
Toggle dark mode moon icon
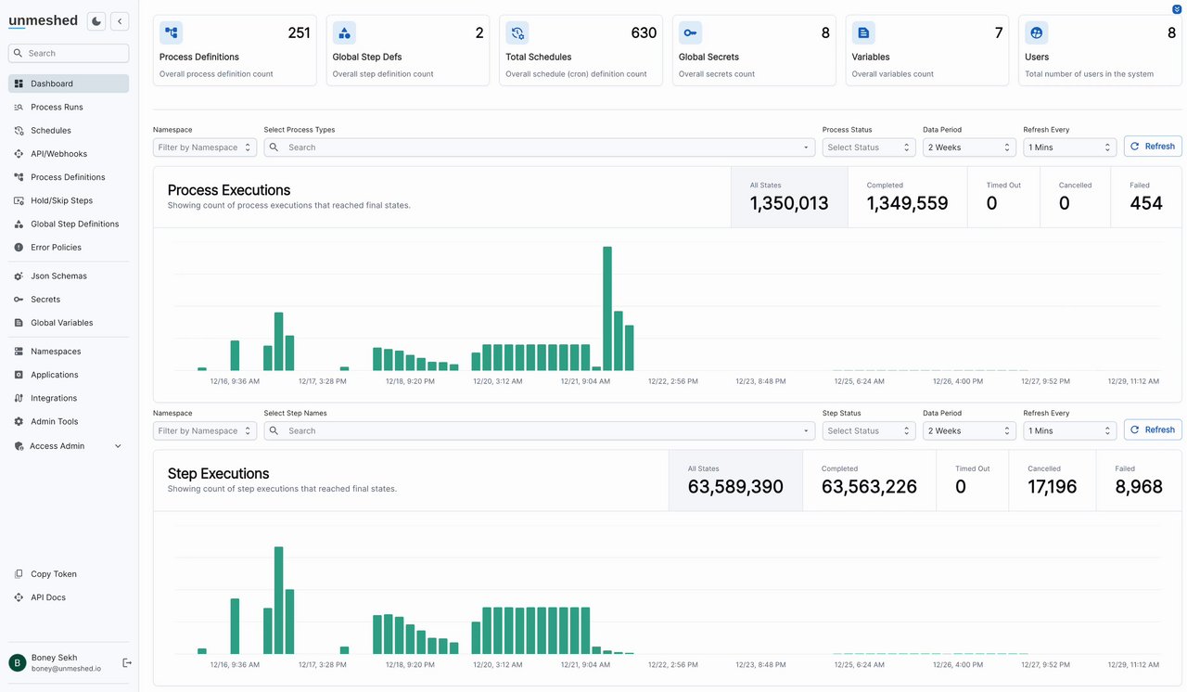click(x=96, y=21)
